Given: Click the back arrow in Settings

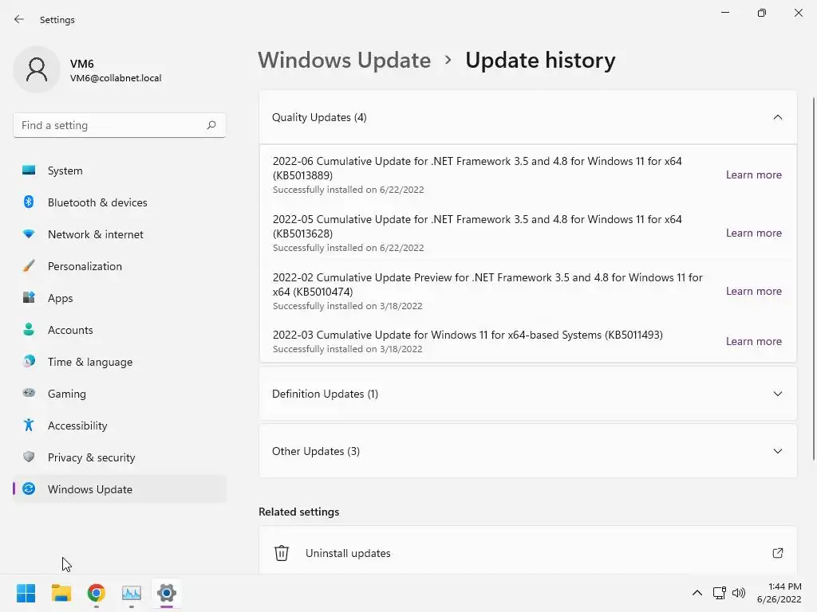Looking at the screenshot, I should 19,19.
